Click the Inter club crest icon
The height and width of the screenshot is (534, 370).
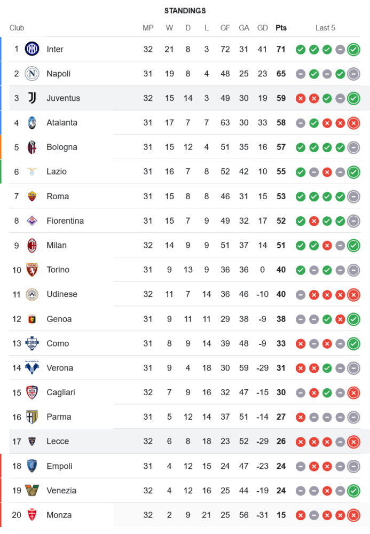coord(32,49)
